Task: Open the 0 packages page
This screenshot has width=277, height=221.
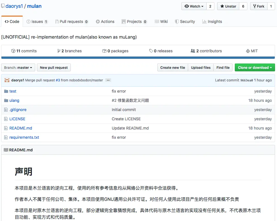Action: pos(115,51)
